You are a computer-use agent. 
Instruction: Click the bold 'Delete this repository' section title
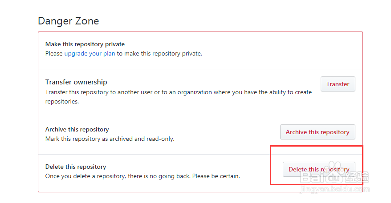tap(76, 167)
